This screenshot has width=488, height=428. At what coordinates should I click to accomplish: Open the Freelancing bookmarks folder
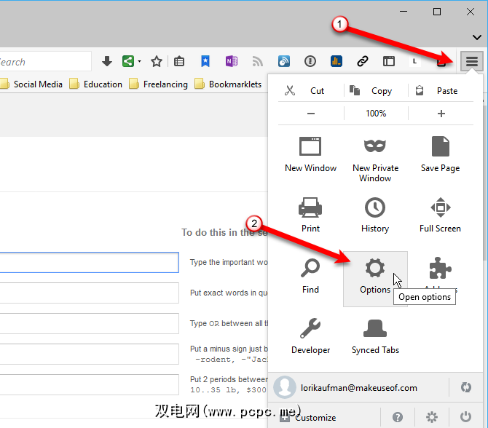(158, 84)
